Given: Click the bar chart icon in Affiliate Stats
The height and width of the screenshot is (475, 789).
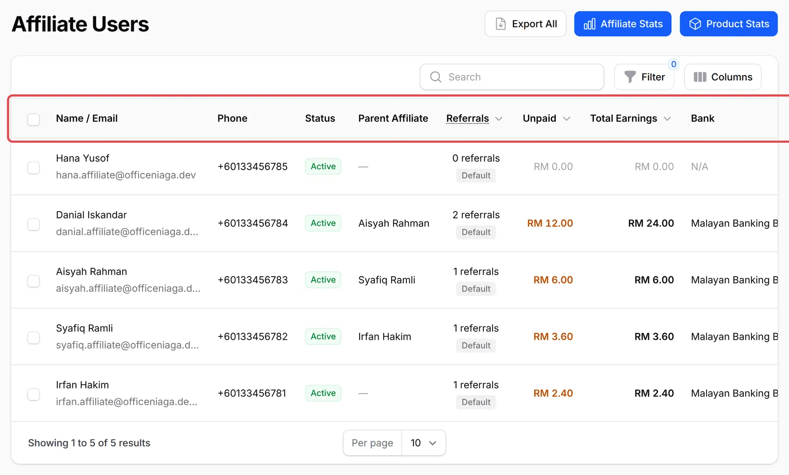Looking at the screenshot, I should 589,24.
